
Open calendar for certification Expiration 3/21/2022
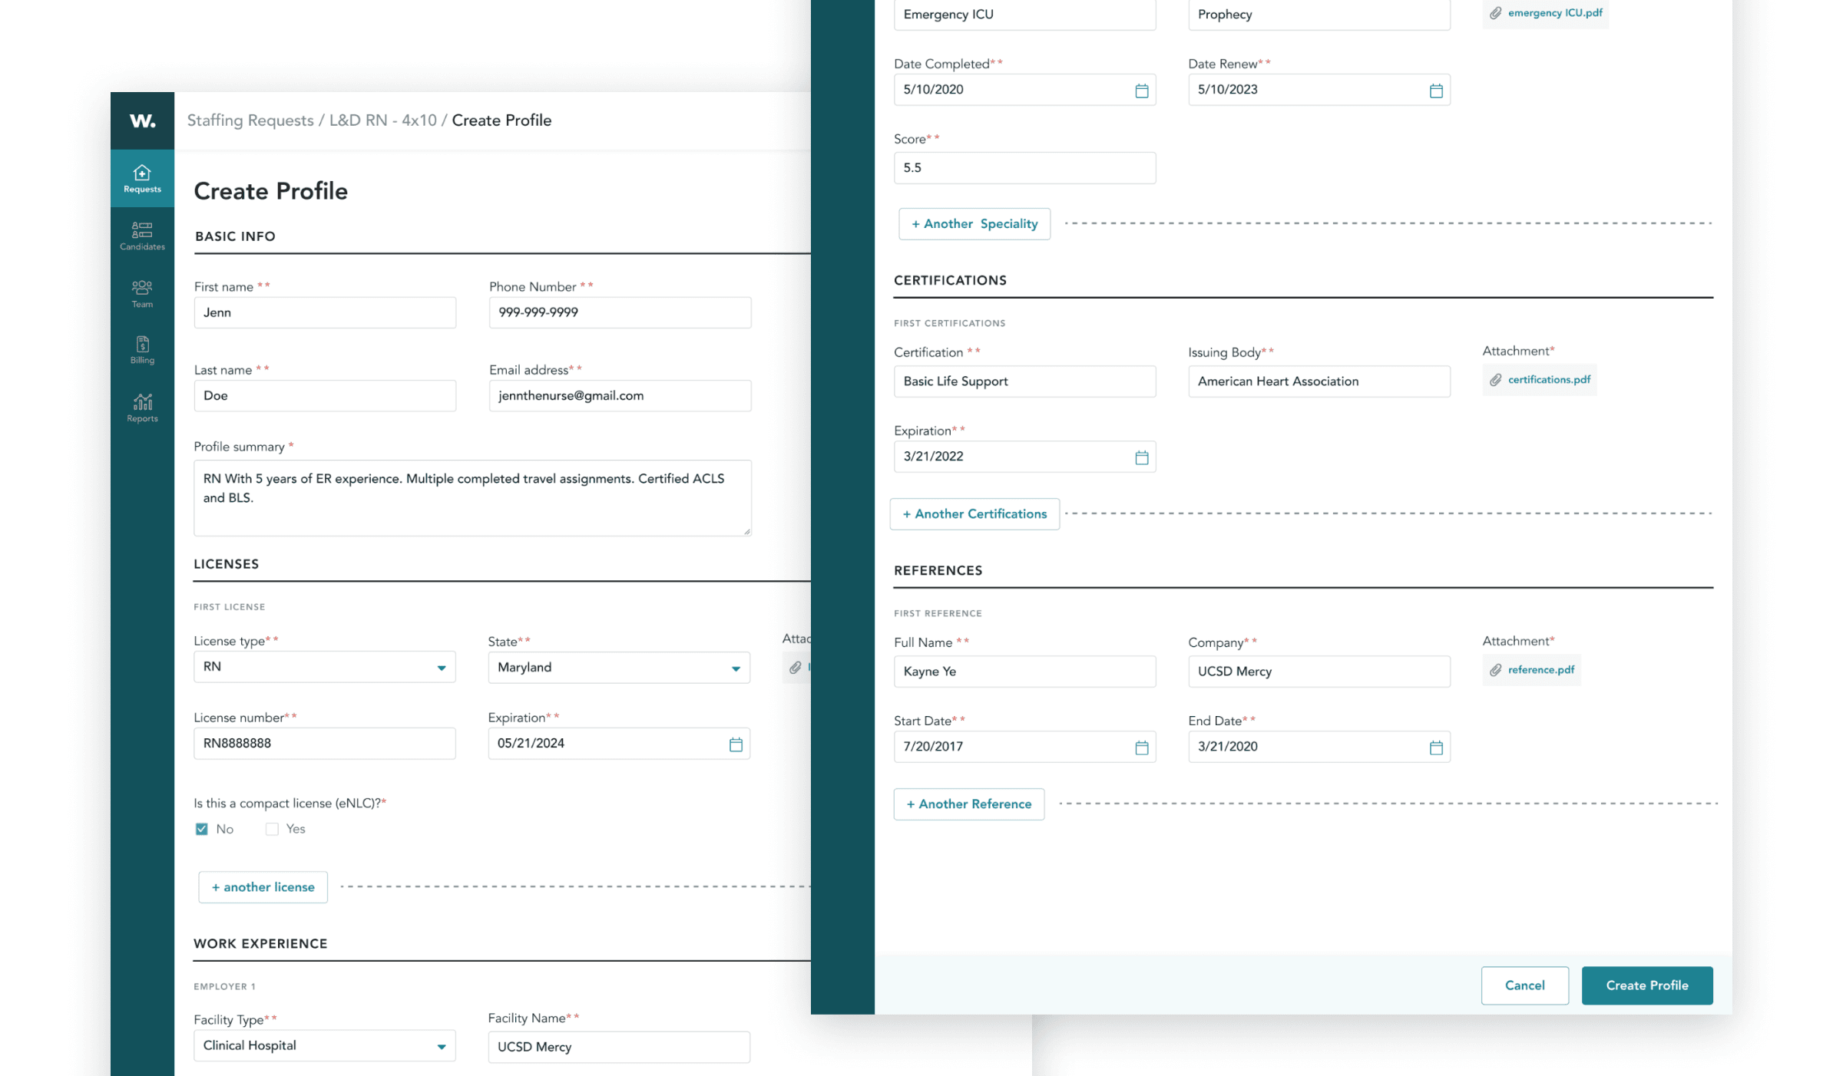(1141, 457)
